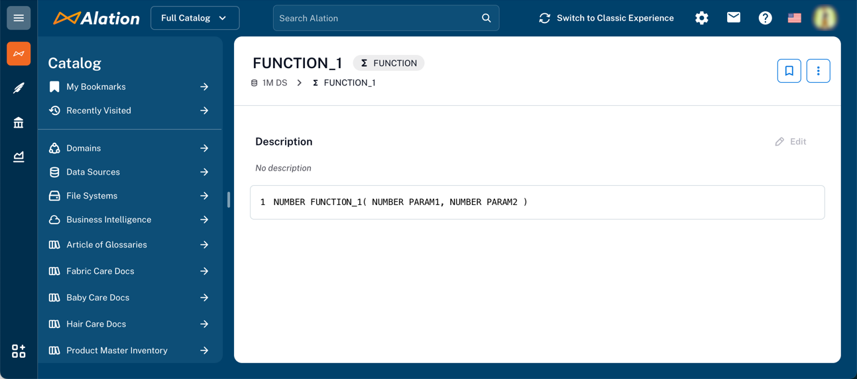Change language via US flag icon

click(795, 18)
